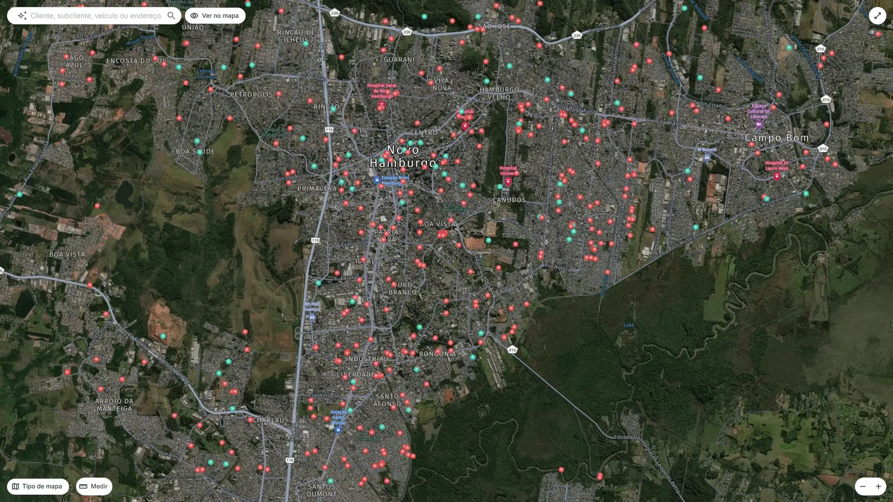This screenshot has width=893, height=502.
Task: Click the Novo Hamburgo city label
Action: [403, 156]
